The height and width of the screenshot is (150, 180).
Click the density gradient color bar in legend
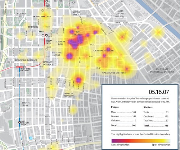[x=141, y=141]
